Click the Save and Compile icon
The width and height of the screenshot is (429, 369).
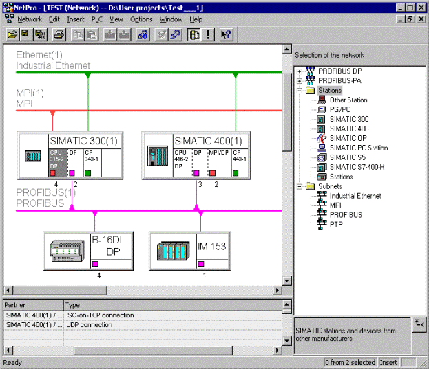click(x=38, y=34)
